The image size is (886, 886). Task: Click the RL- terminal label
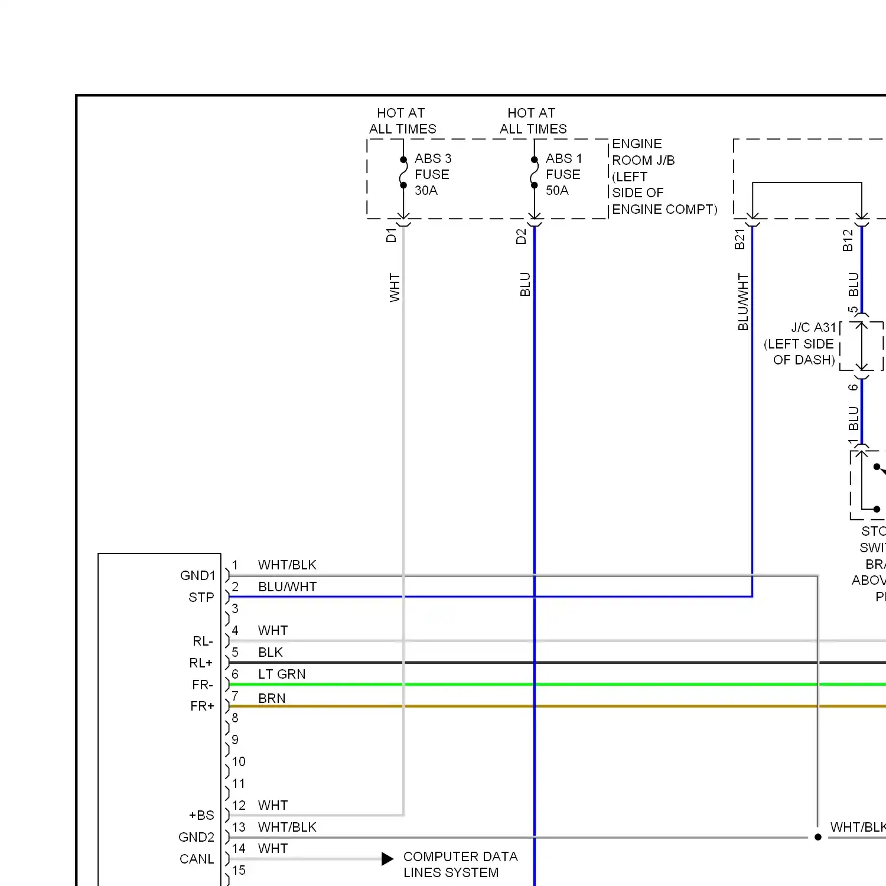[203, 641]
